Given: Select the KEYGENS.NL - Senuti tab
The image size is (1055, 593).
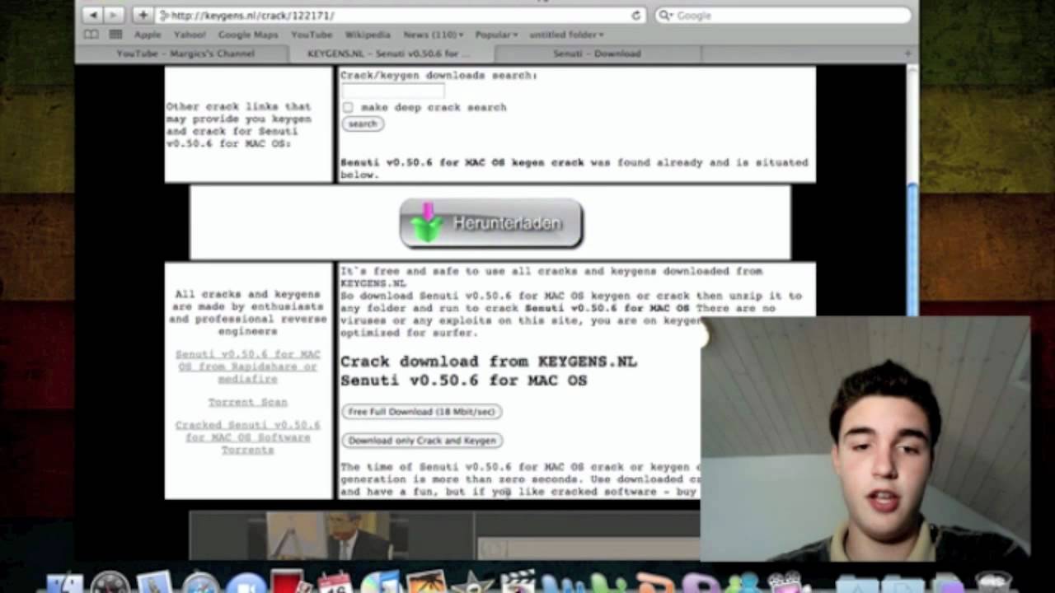Looking at the screenshot, I should (x=391, y=54).
